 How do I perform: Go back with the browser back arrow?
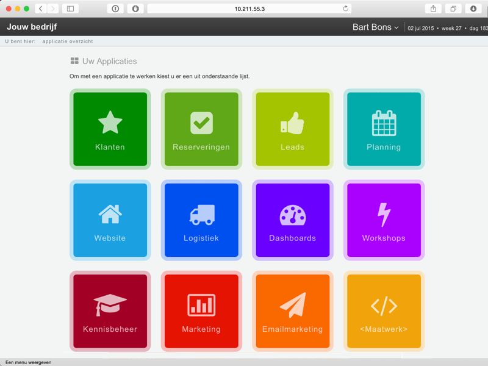(41, 9)
